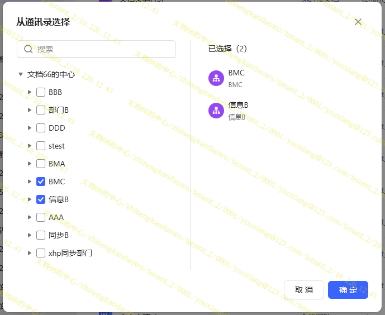Uncheck the BMC checkbox
Image resolution: width=385 pixels, height=315 pixels.
coord(41,182)
